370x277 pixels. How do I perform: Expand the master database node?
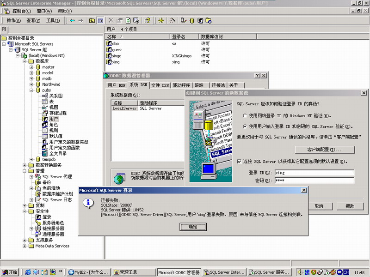pos(31,67)
